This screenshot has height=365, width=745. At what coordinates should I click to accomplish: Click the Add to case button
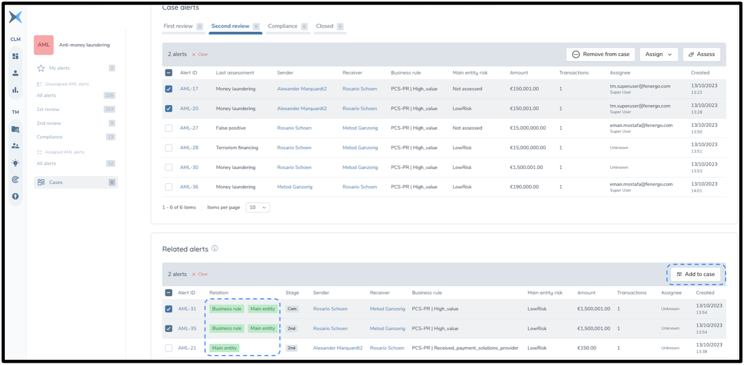point(695,274)
